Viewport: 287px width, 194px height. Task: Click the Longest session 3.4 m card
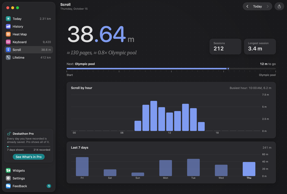click(x=260, y=47)
